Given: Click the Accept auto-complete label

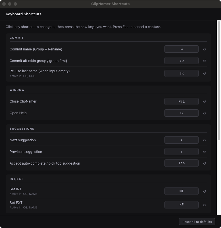Looking at the screenshot, I should pos(45,163).
